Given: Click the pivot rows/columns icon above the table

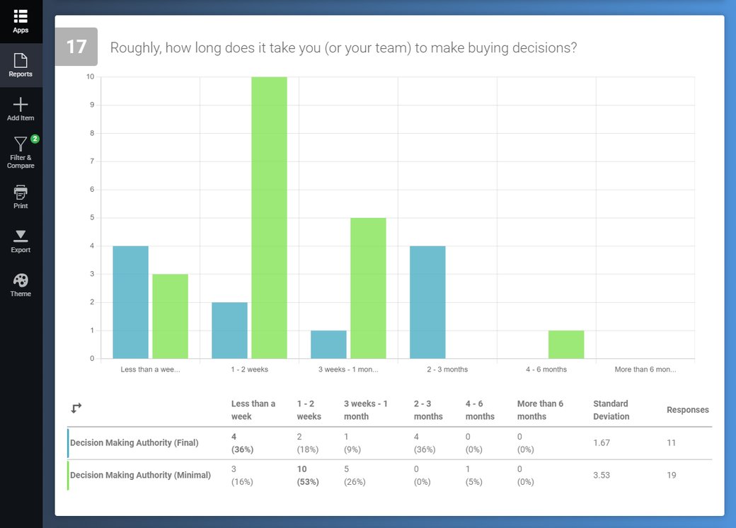Looking at the screenshot, I should coord(76,408).
